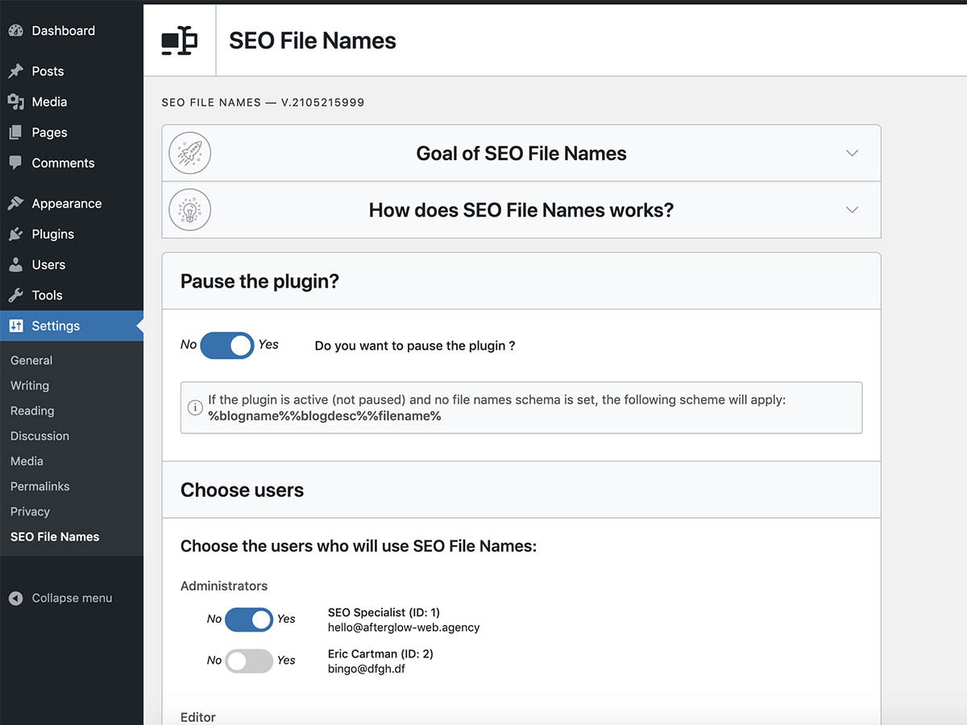
Task: Click Eric Cartman (ID: 2) name
Action: click(x=380, y=653)
